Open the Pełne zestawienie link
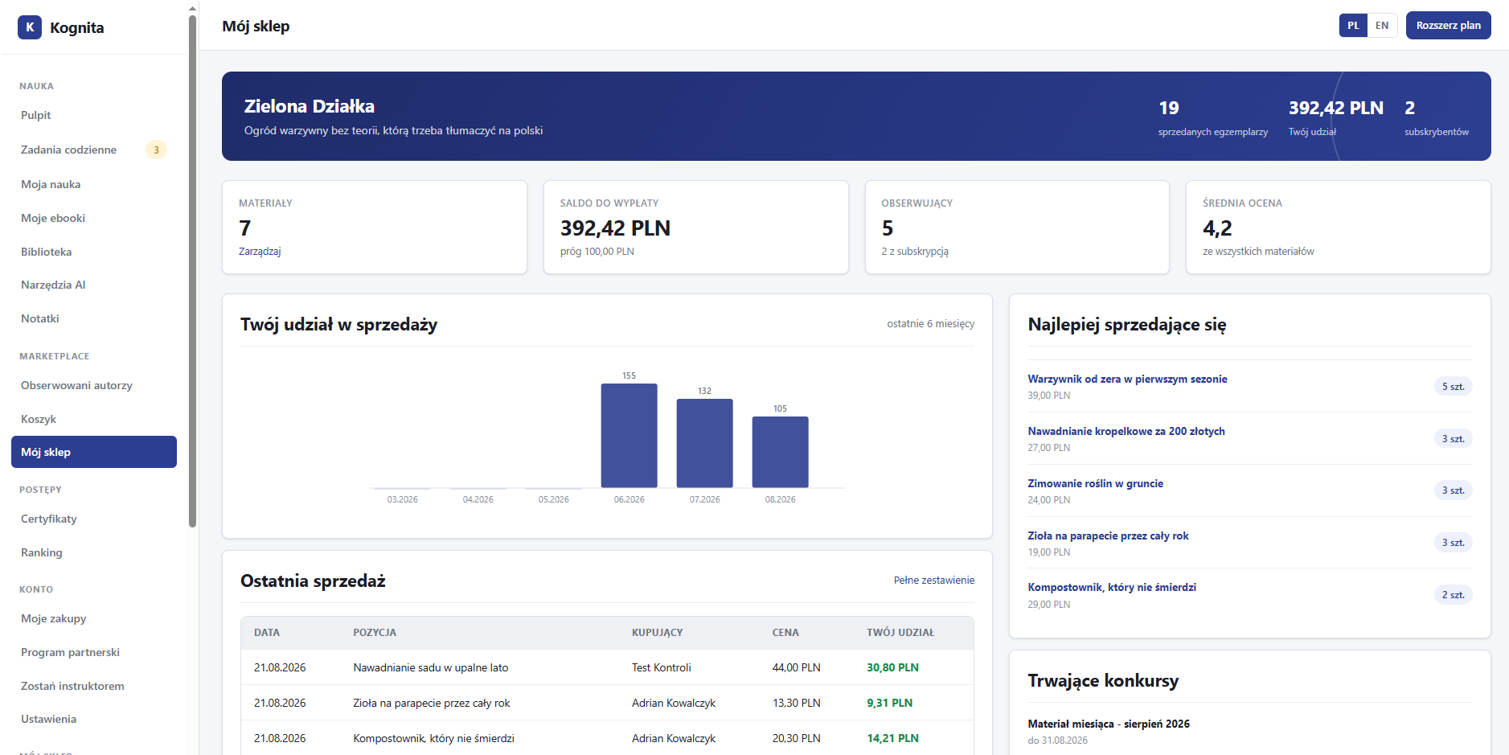Screen dimensions: 1509x755 [x=933, y=581]
